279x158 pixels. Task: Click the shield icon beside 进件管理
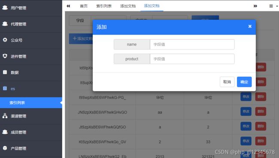[x=5, y=56]
